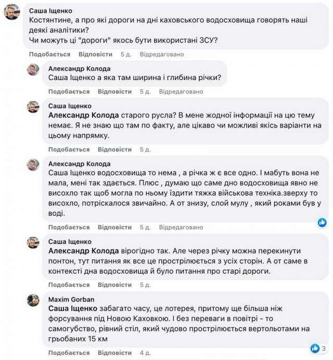
Task: Click the like reaction icon on Колода's mud comment
Action: pos(322,222)
